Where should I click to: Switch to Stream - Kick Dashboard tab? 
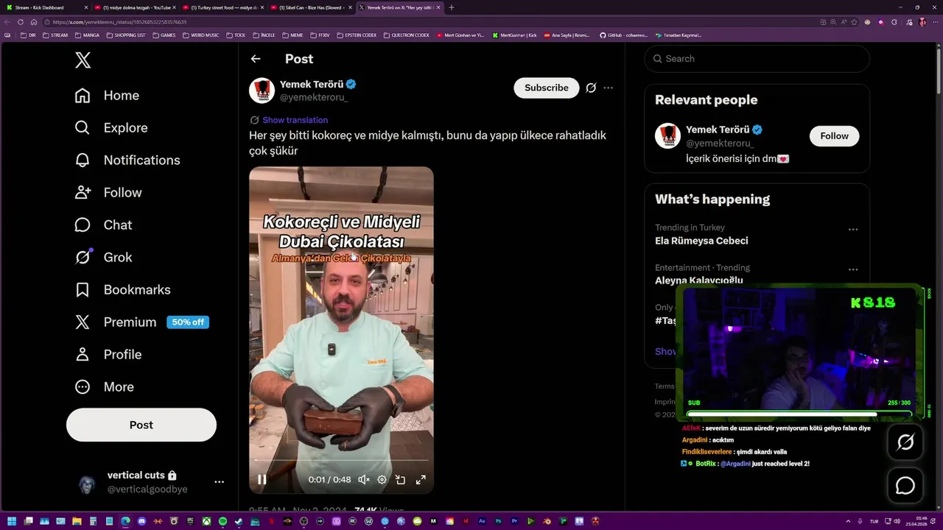pyautogui.click(x=46, y=7)
